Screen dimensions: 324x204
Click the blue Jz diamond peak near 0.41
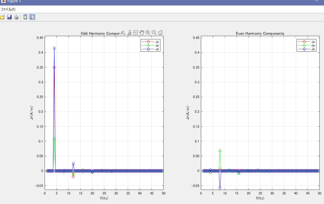[x=54, y=48]
